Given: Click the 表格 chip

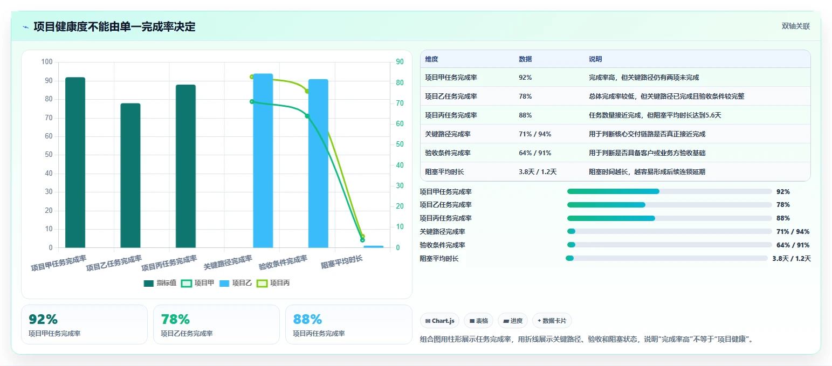Looking at the screenshot, I should click(x=479, y=321).
